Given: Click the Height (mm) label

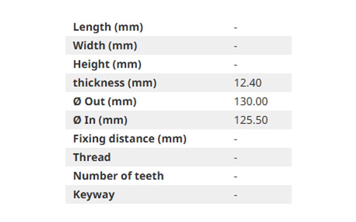Looking at the screenshot, I should coord(107,64).
